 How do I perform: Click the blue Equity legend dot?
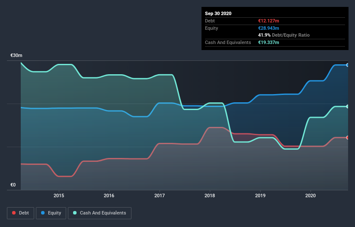coord(43,213)
